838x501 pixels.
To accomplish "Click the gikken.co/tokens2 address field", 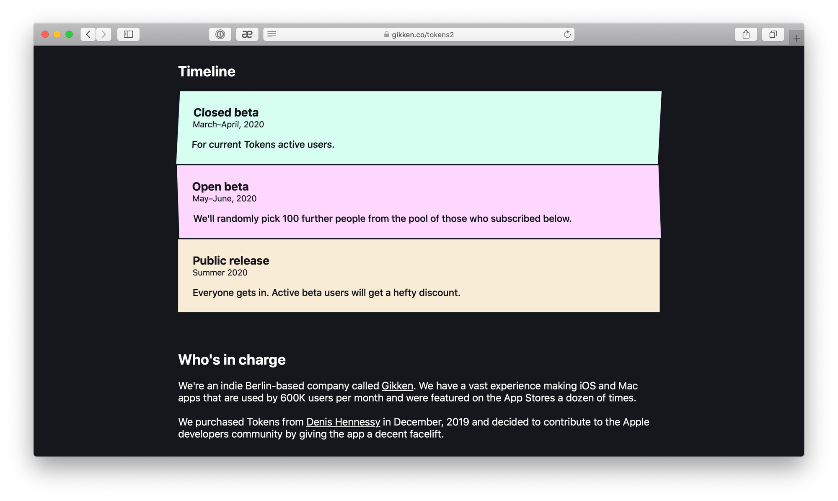I will click(419, 34).
